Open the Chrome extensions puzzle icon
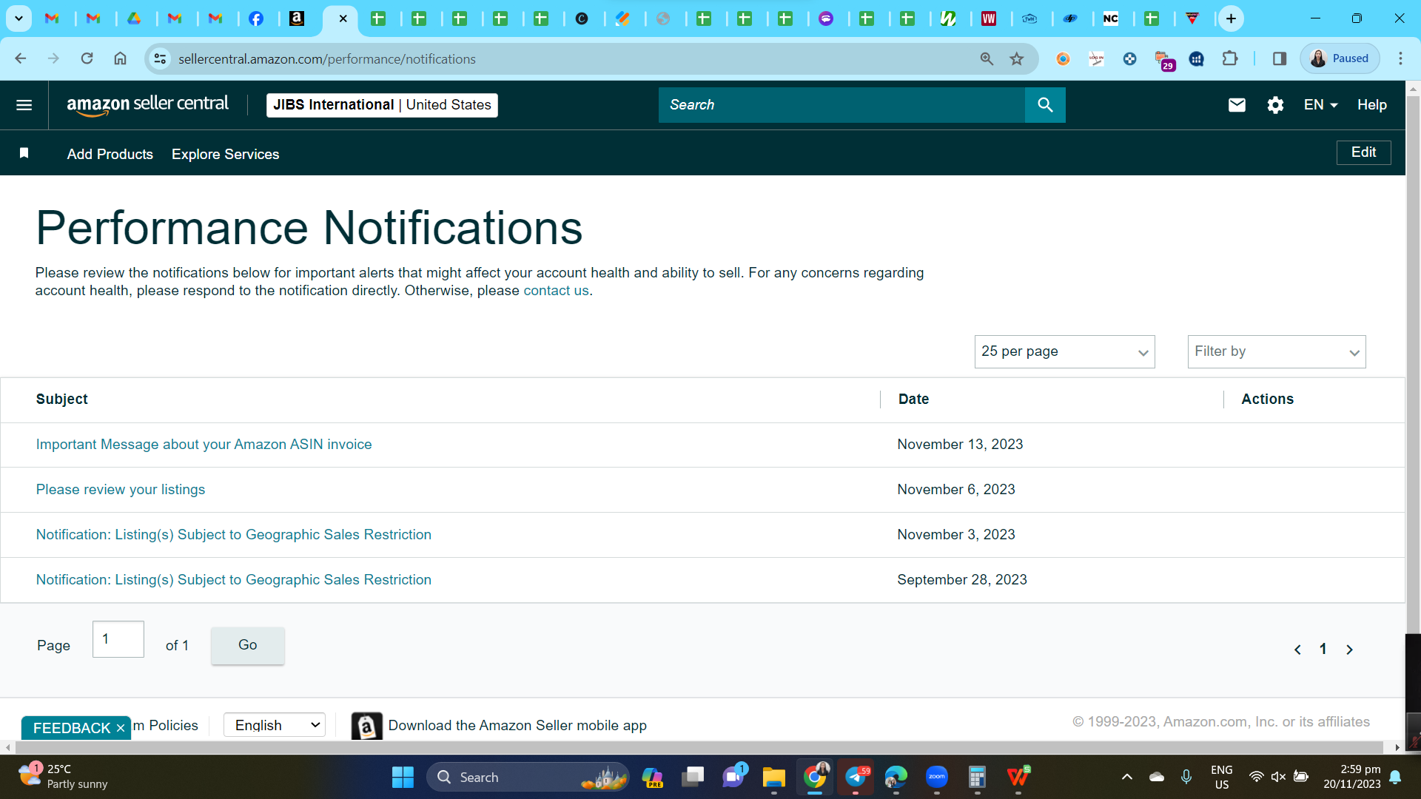Viewport: 1421px width, 799px height. click(1229, 58)
